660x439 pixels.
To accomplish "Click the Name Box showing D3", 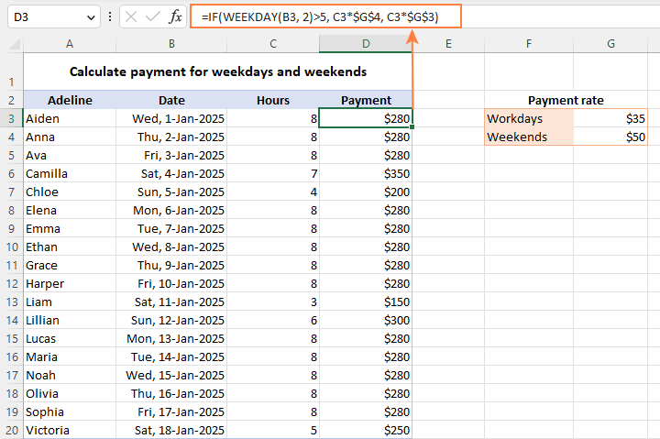I will click(54, 16).
